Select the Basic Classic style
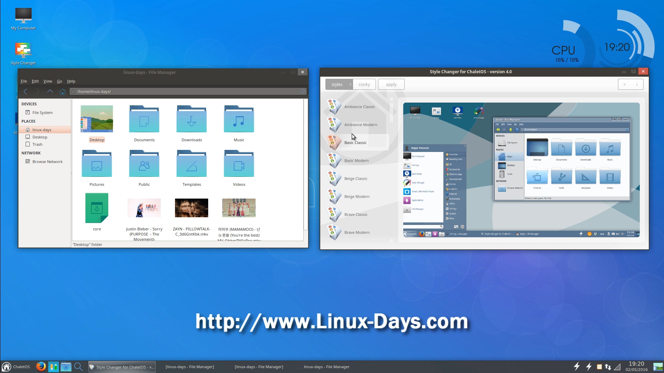664x373 pixels. [357, 143]
